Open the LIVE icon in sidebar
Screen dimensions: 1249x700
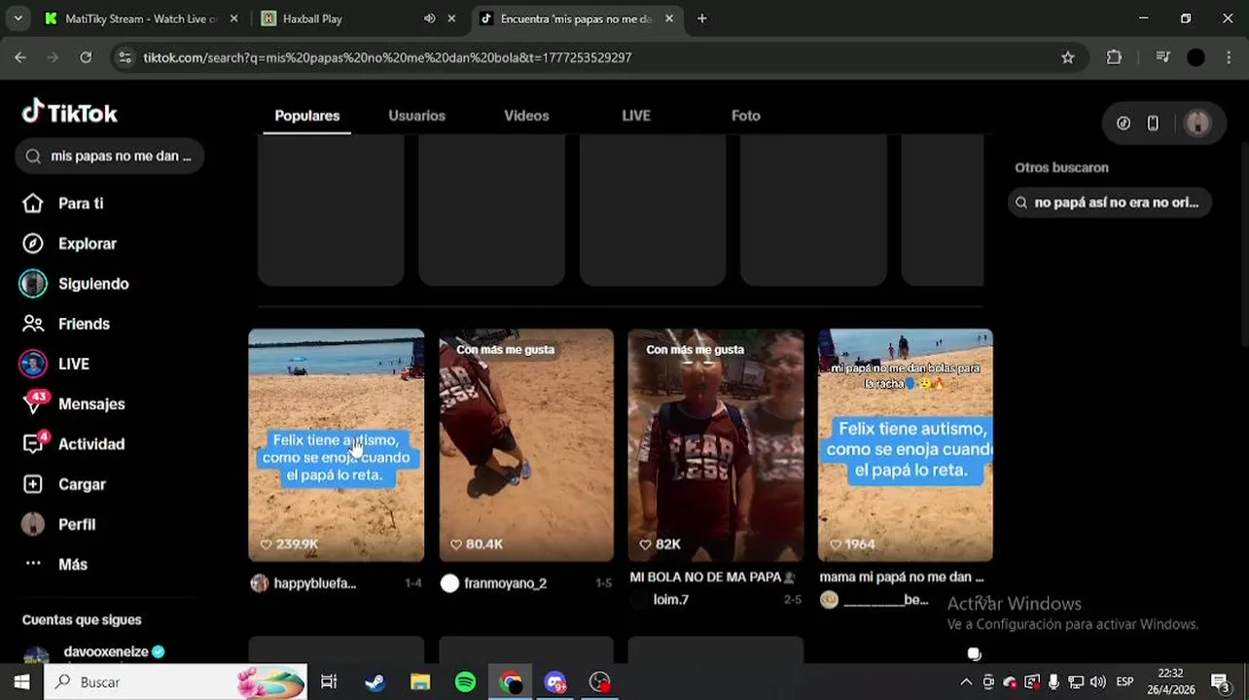coord(33,364)
